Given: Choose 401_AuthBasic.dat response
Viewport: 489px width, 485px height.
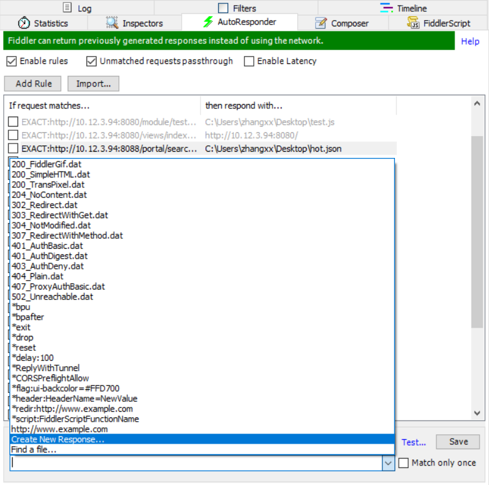Looking at the screenshot, I should 202,246.
